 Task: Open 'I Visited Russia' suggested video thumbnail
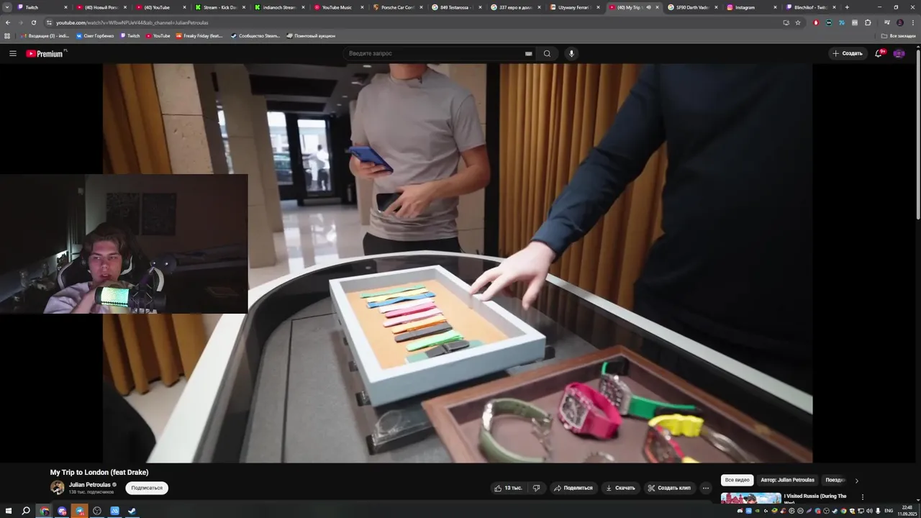pos(750,498)
